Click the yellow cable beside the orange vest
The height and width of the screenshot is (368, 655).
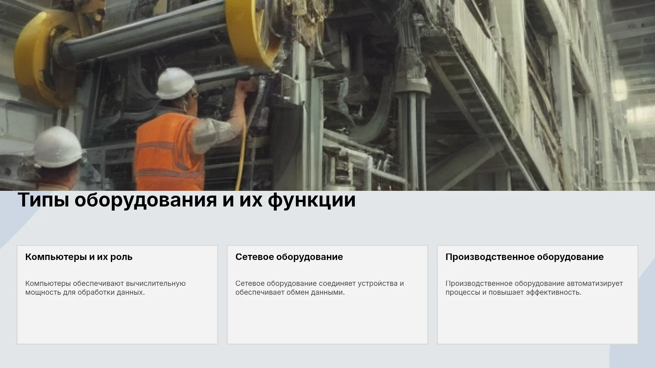pyautogui.click(x=243, y=153)
